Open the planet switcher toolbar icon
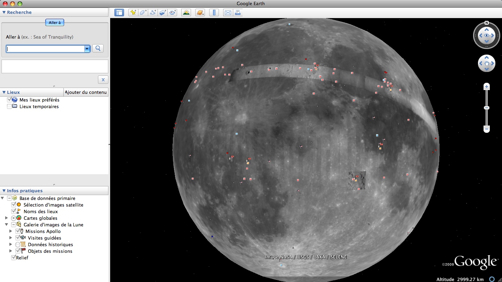This screenshot has width=502, height=282. point(200,13)
